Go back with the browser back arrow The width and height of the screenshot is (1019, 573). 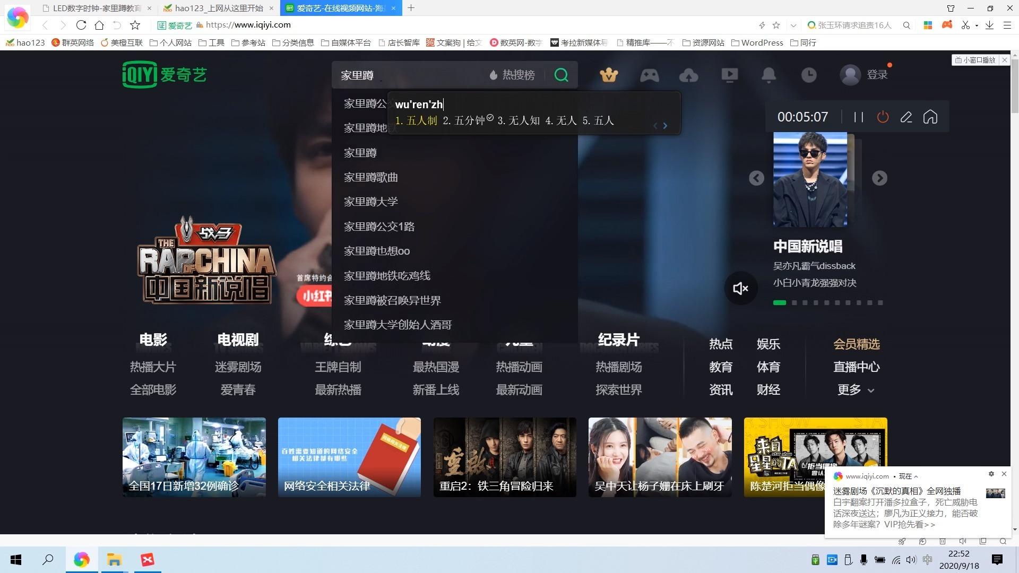(x=45, y=25)
